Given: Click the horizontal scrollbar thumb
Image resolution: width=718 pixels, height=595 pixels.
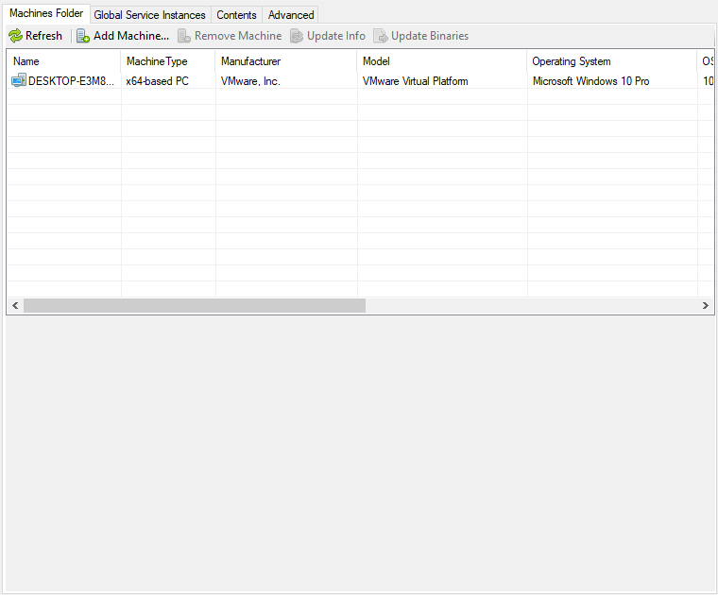Looking at the screenshot, I should click(x=195, y=305).
